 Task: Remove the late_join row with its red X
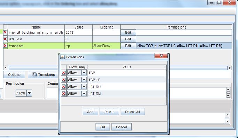point(5,39)
